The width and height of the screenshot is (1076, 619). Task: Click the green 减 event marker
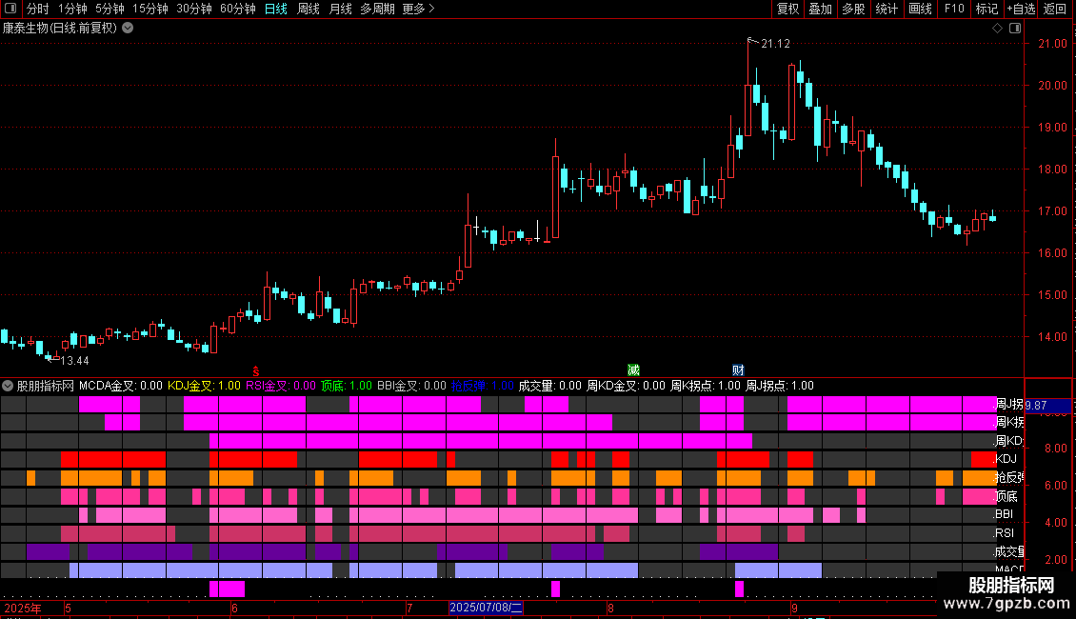tap(633, 370)
